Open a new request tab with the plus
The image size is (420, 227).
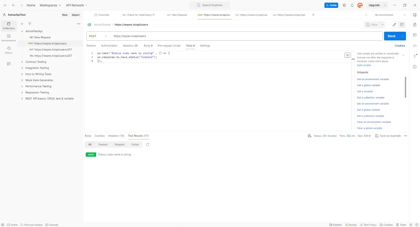click(x=313, y=15)
